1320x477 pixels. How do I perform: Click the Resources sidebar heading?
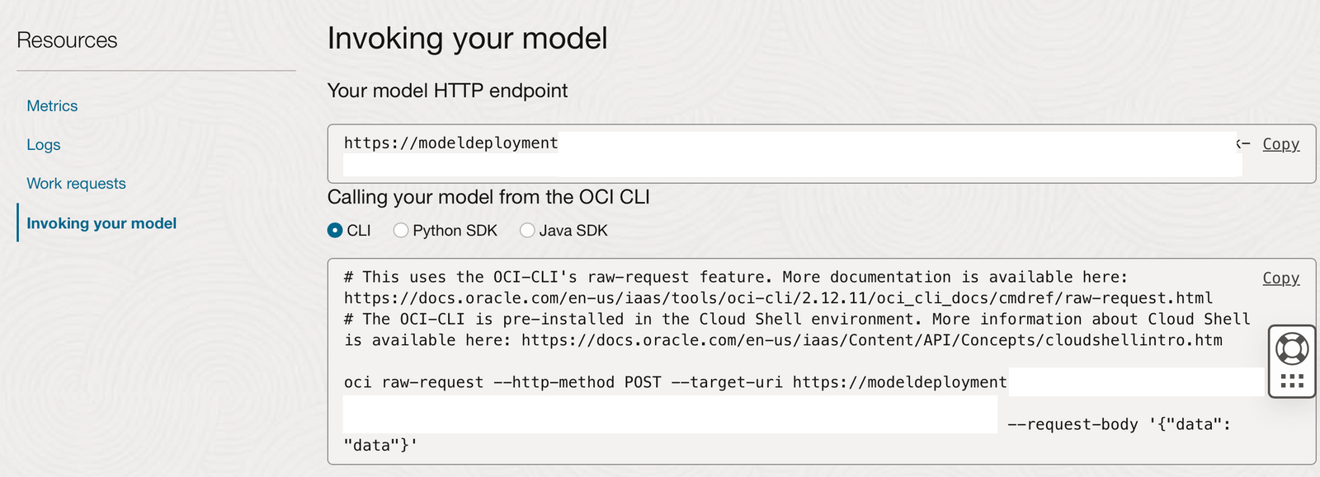tap(67, 40)
